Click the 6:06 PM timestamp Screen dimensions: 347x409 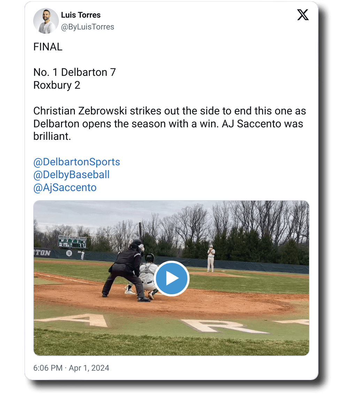(x=48, y=368)
